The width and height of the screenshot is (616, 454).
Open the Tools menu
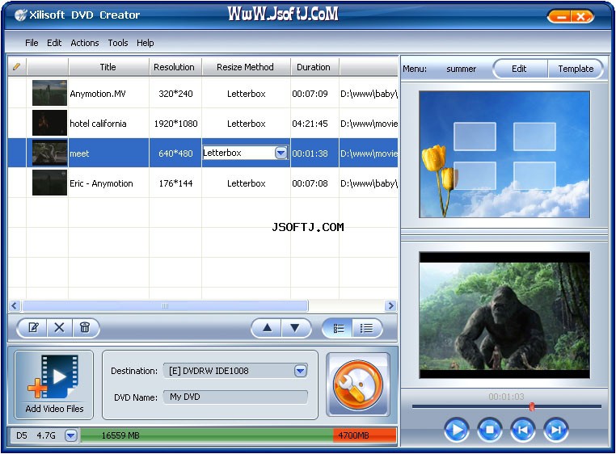[118, 43]
